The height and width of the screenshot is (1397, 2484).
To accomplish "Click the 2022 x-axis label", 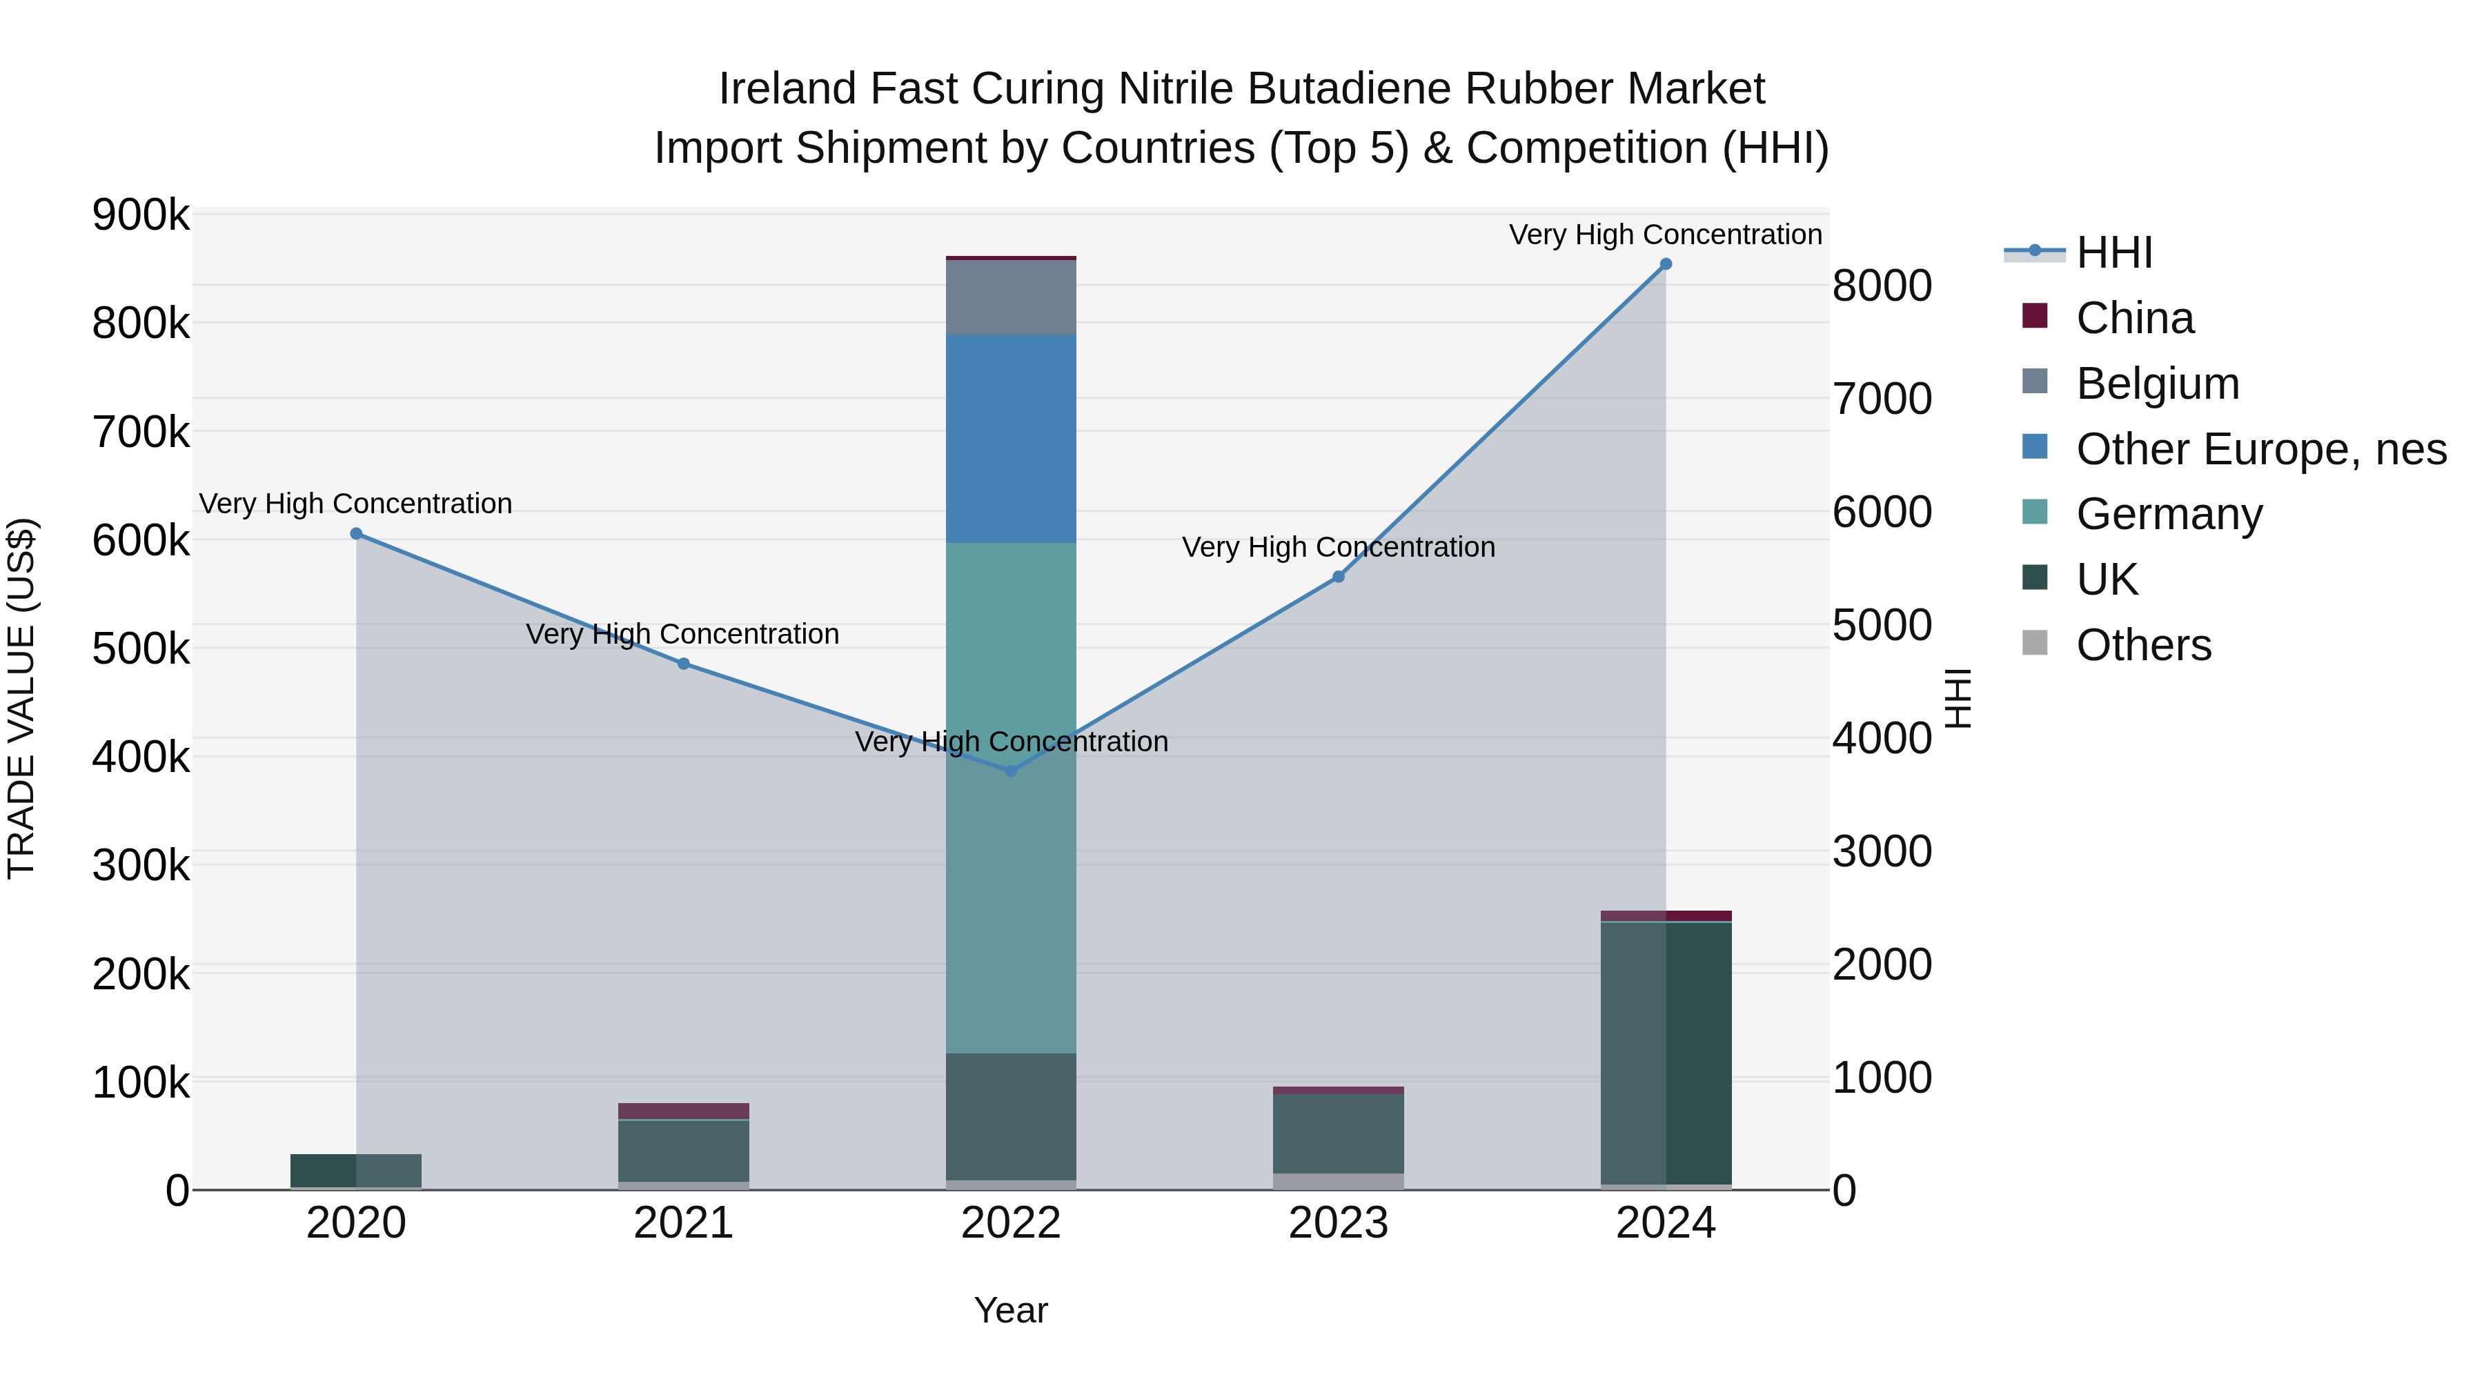I will click(1011, 1223).
